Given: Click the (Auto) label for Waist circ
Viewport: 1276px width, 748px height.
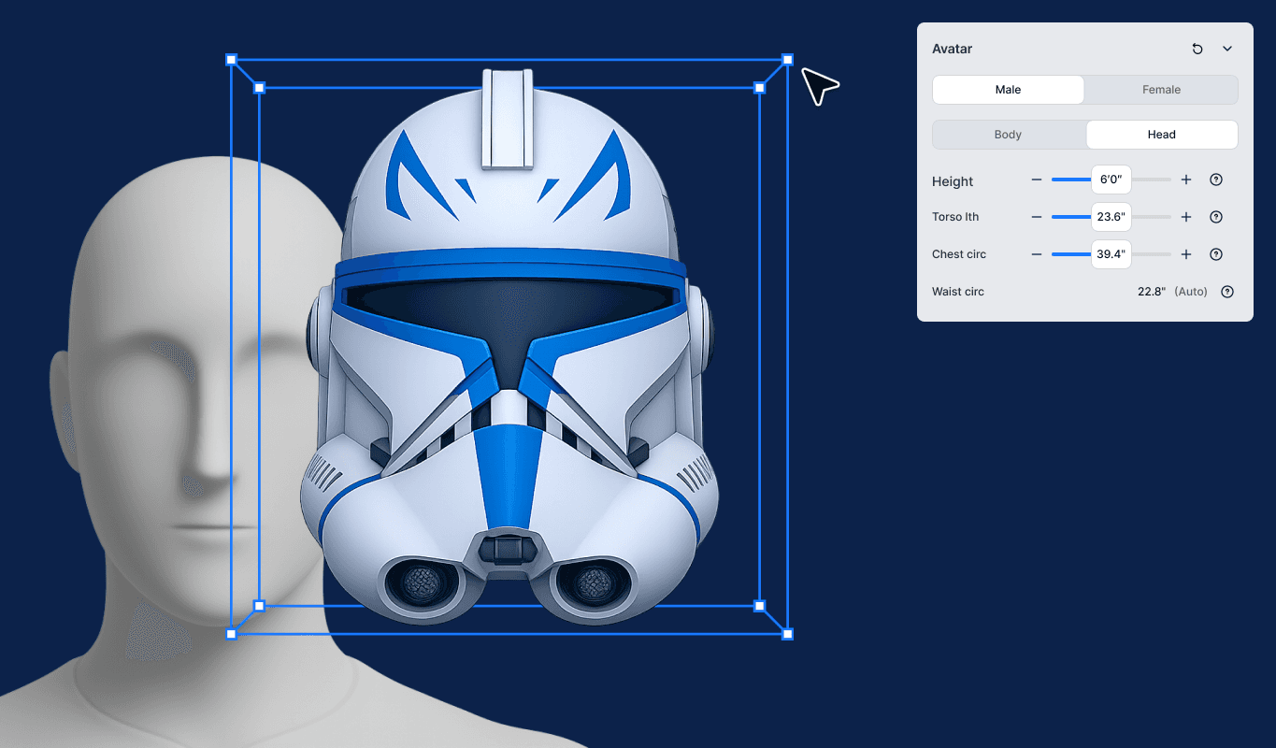Looking at the screenshot, I should point(1191,292).
